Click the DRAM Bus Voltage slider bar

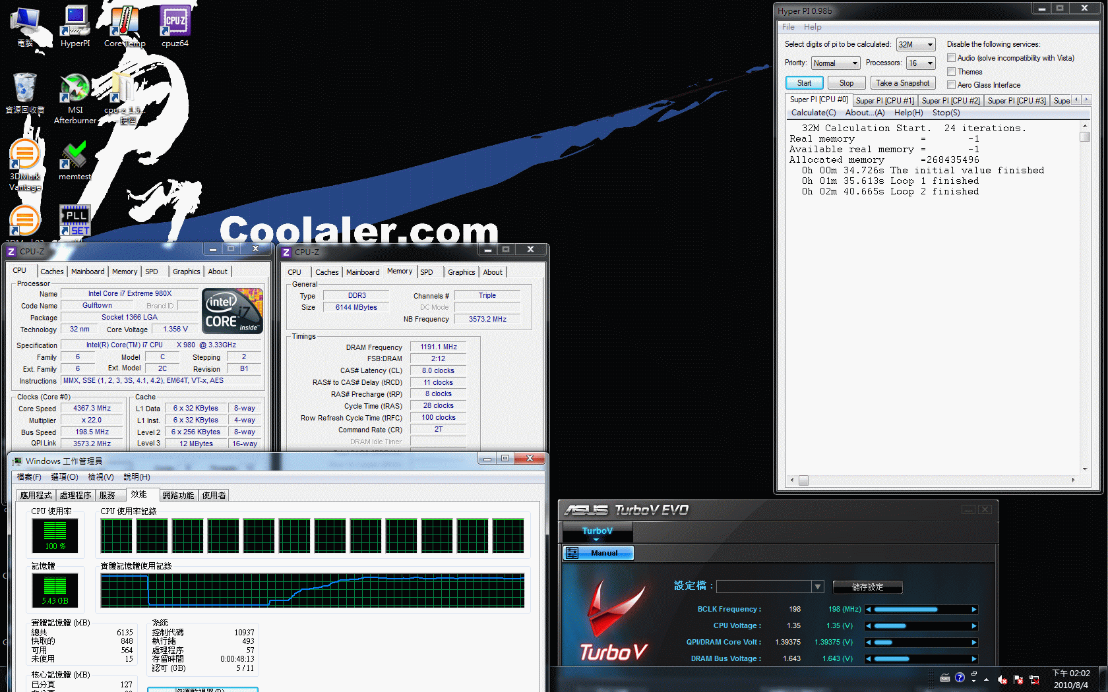tap(921, 659)
